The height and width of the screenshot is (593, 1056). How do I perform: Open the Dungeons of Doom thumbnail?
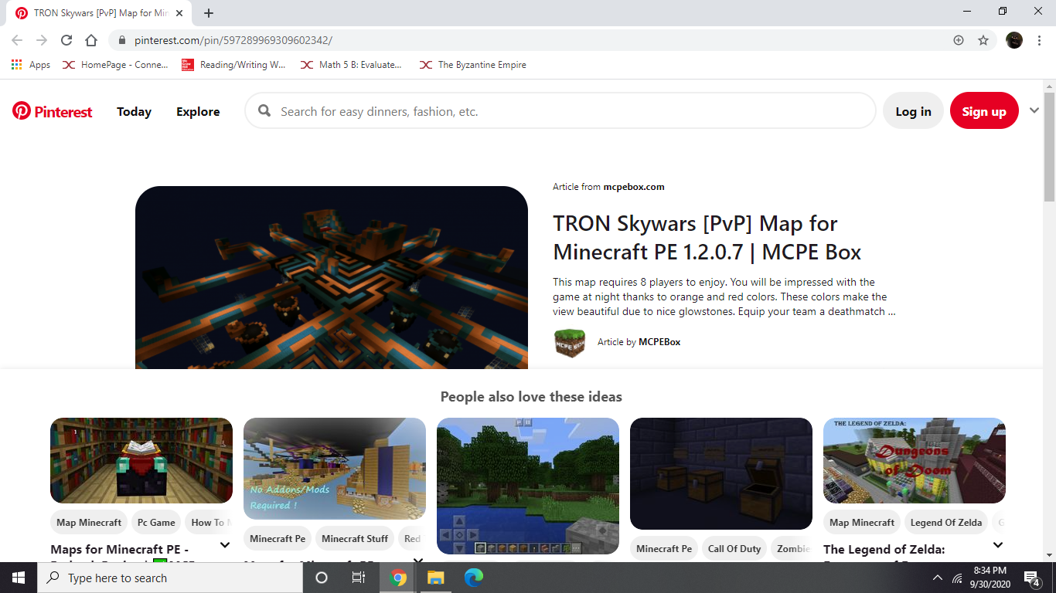pos(915,461)
